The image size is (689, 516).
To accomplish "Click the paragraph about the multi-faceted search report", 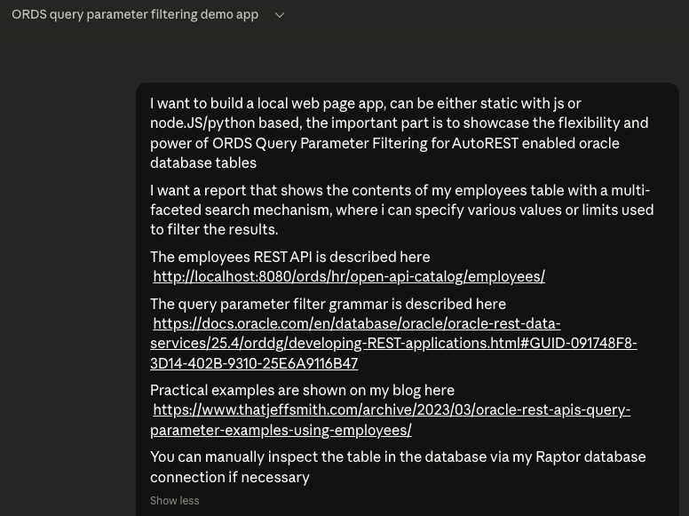I will tap(401, 210).
